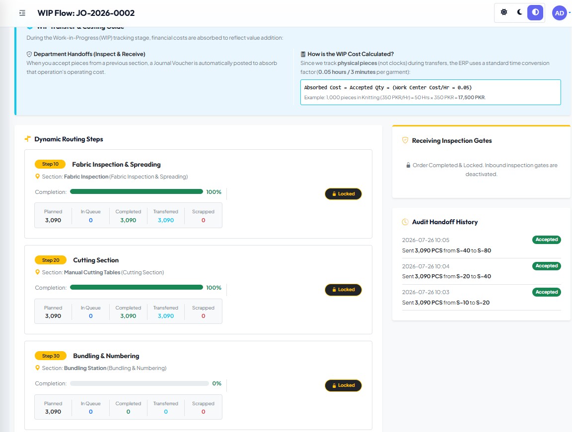The height and width of the screenshot is (432, 572).
Task: Select the handoff entry dated 2026-07-26 10:05
Action: tap(481, 245)
